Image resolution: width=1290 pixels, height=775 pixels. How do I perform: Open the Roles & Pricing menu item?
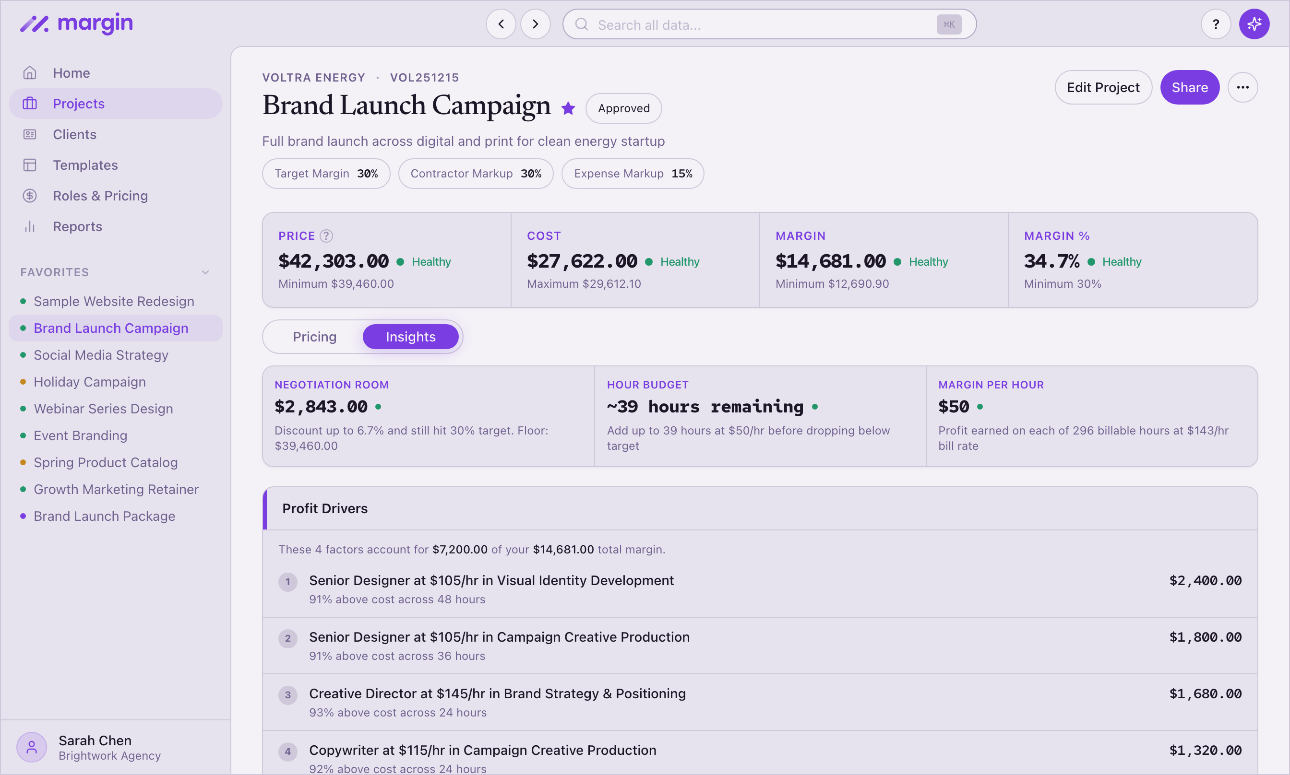(116, 196)
